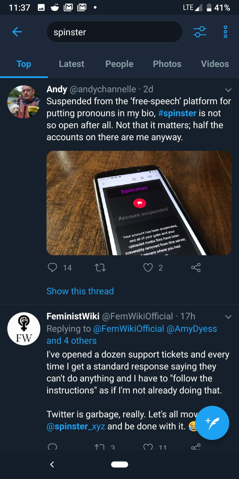Expand options chevron on FeministWiki's tweet
239x479 pixels.
coord(228,317)
